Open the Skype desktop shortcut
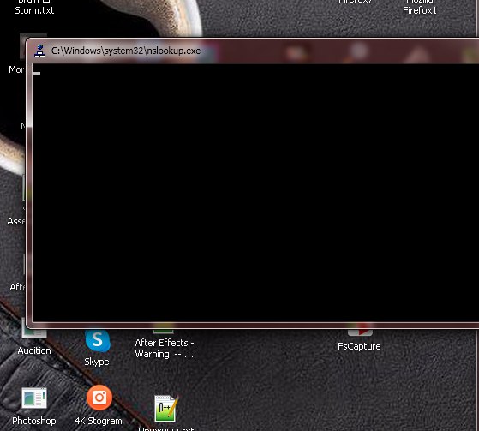The image size is (479, 431). [98, 340]
